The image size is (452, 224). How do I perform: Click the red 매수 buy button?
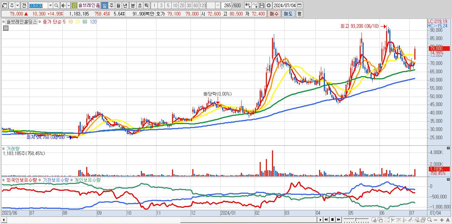(x=274, y=14)
